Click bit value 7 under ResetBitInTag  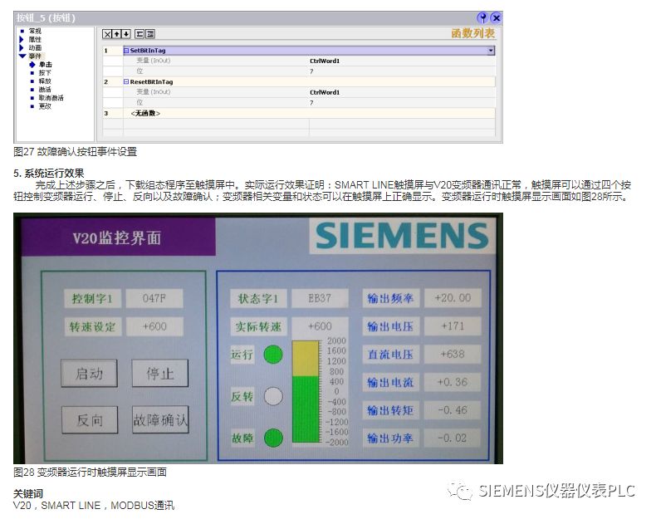[x=311, y=103]
